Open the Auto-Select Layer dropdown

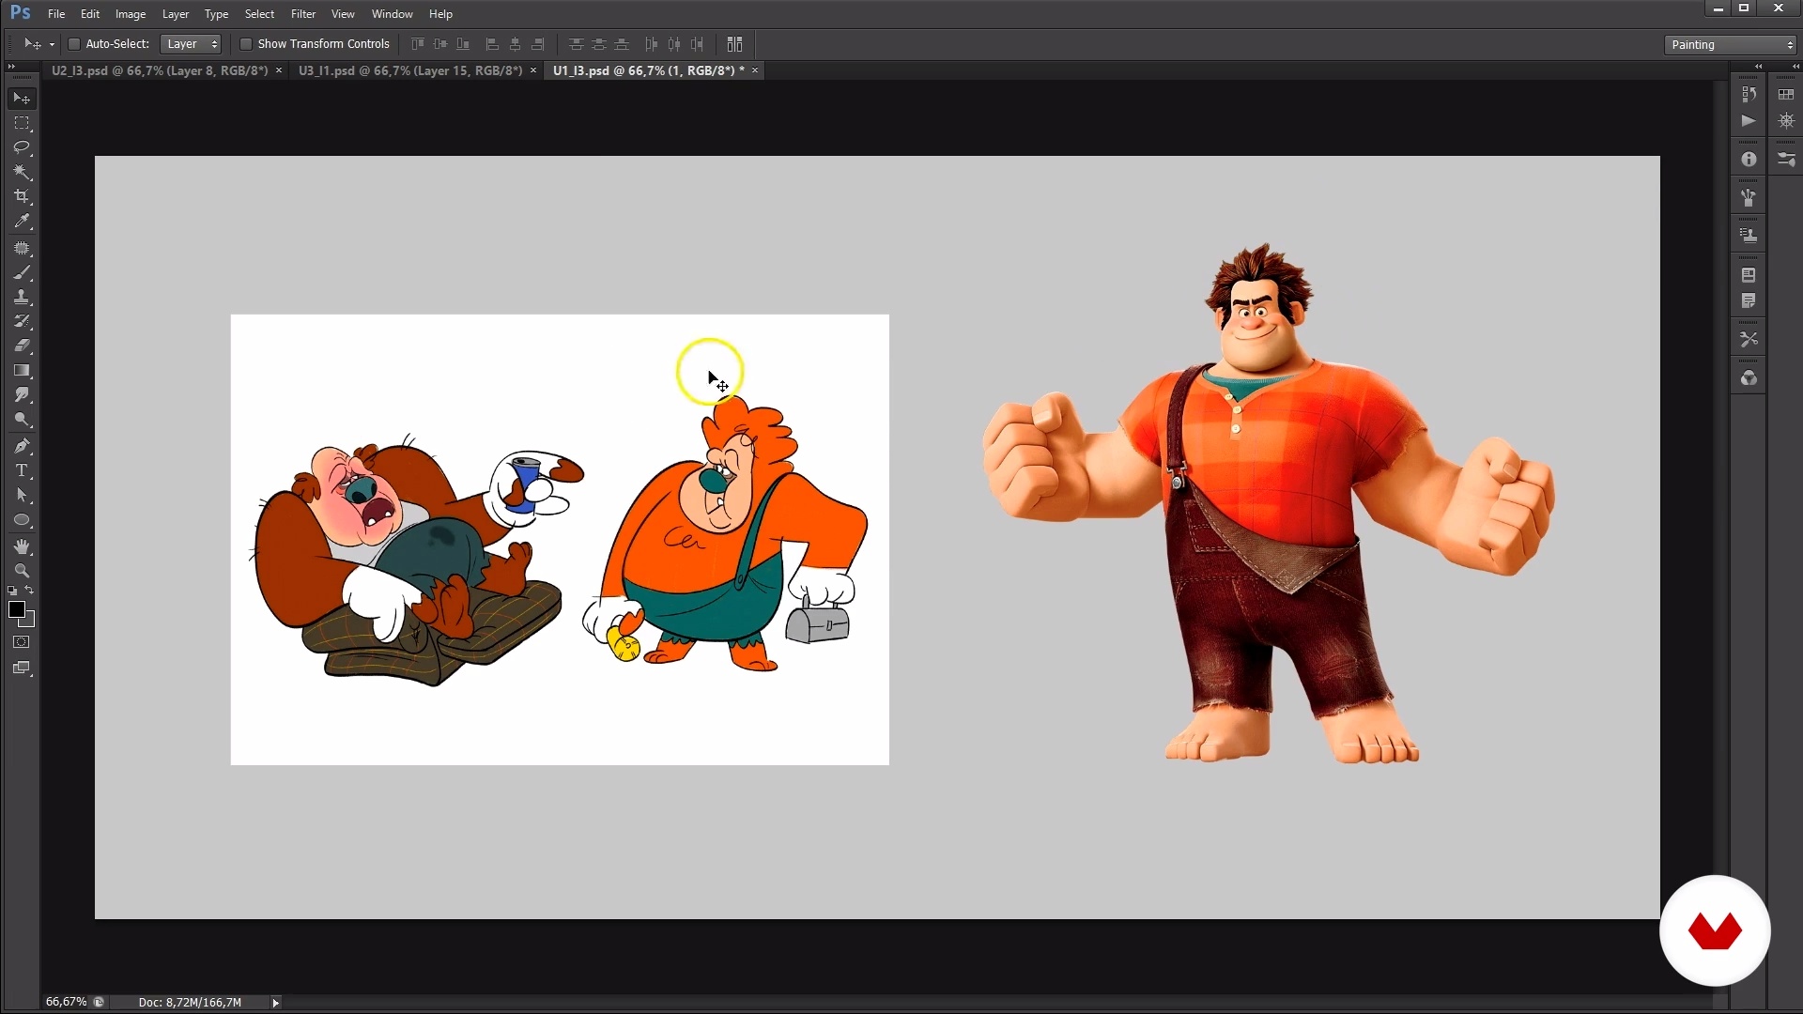[191, 44]
